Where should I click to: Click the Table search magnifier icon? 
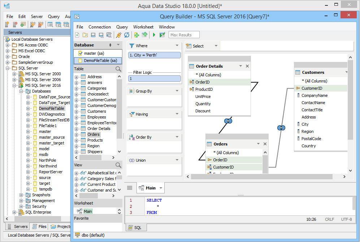[x=118, y=69]
